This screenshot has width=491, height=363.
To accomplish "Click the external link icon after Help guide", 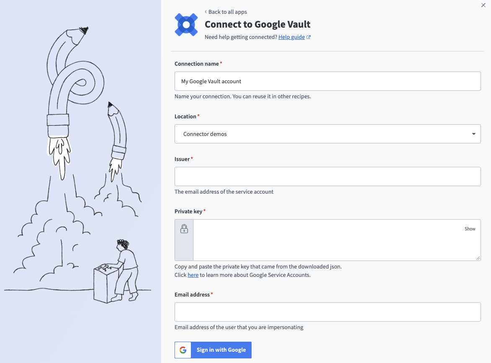I will tap(308, 37).
